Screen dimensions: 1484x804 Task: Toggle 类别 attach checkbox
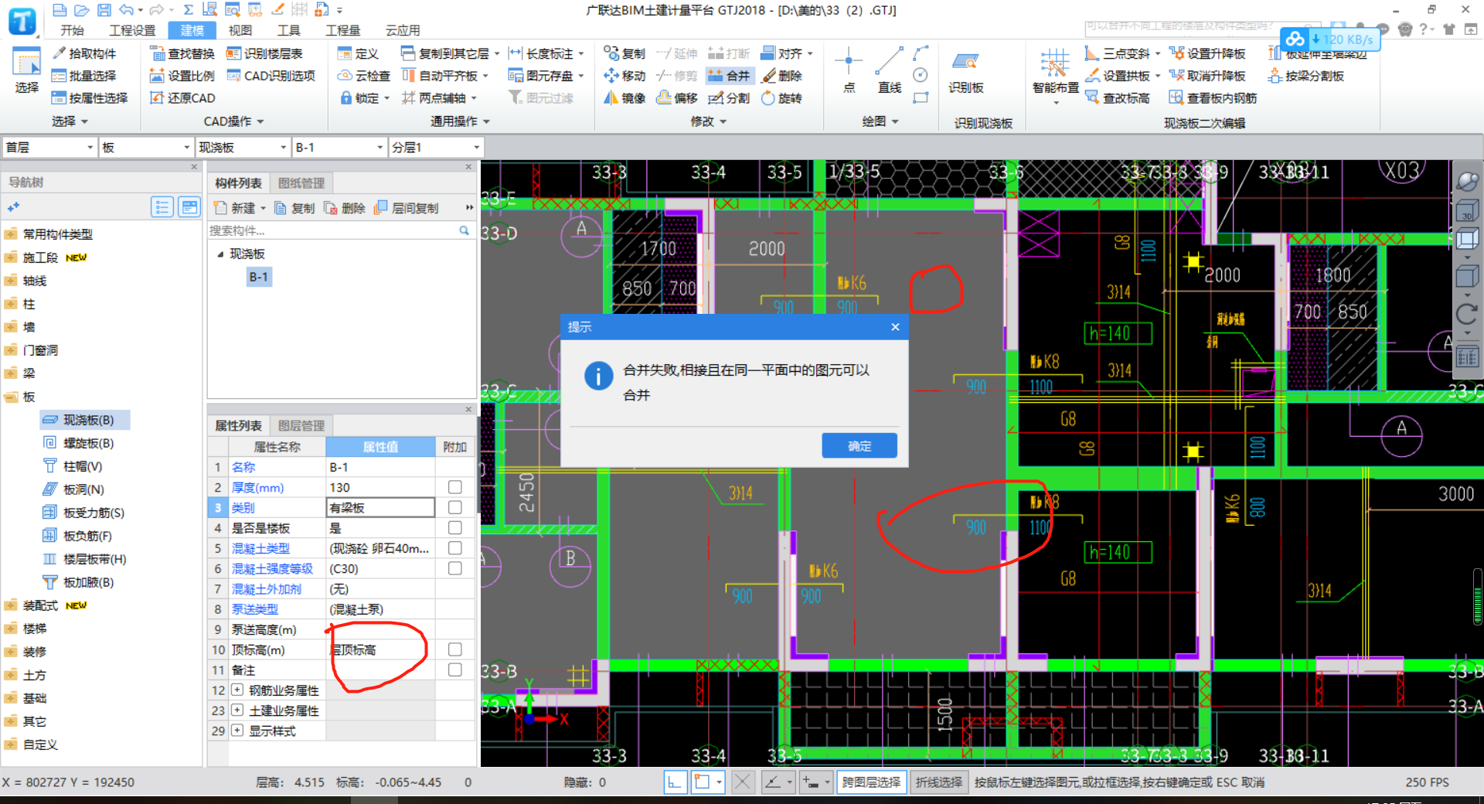(x=455, y=507)
